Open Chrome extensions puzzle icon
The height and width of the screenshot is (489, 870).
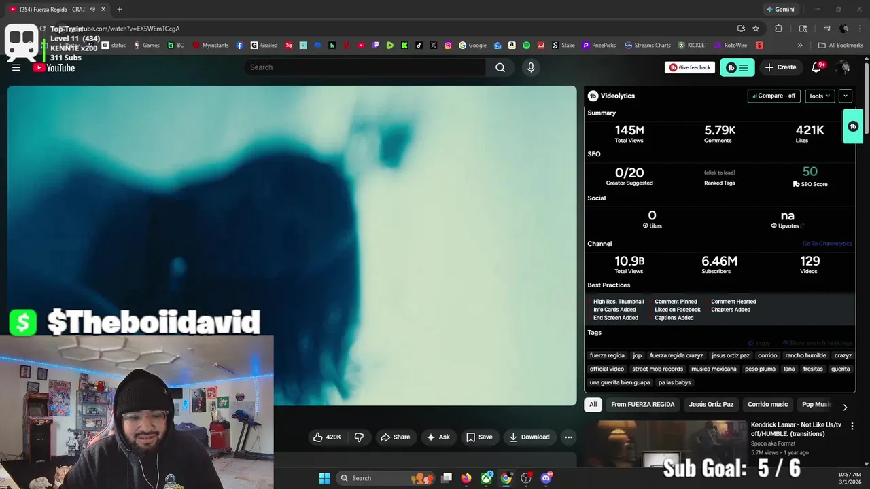click(779, 29)
